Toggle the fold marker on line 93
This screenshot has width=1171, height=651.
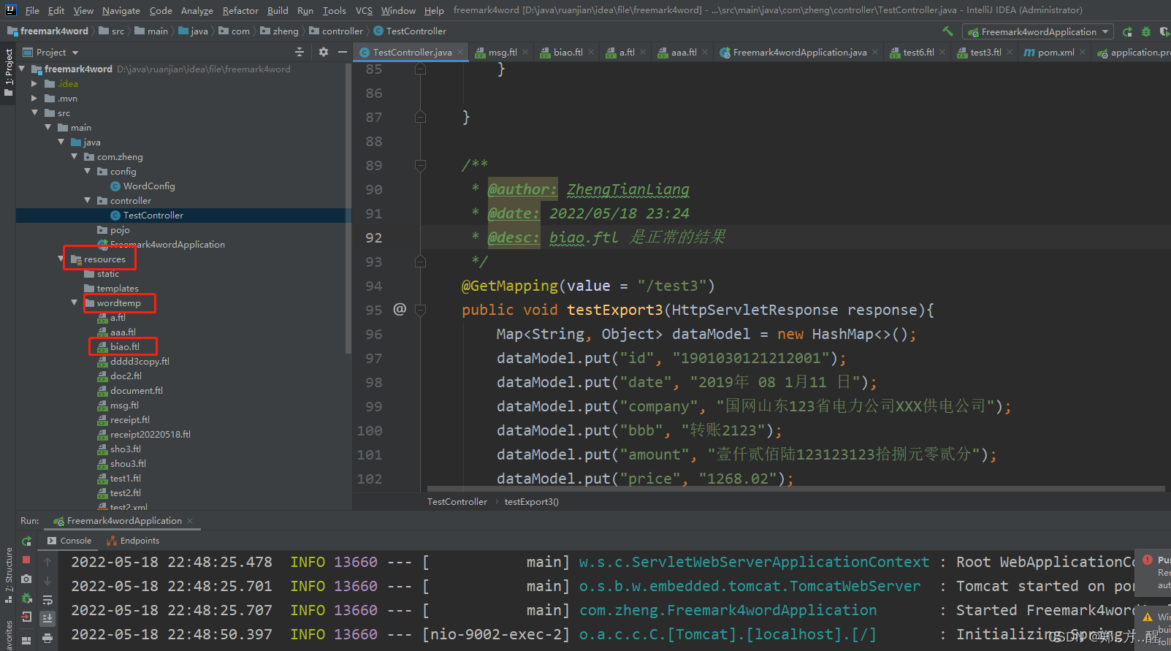click(420, 262)
